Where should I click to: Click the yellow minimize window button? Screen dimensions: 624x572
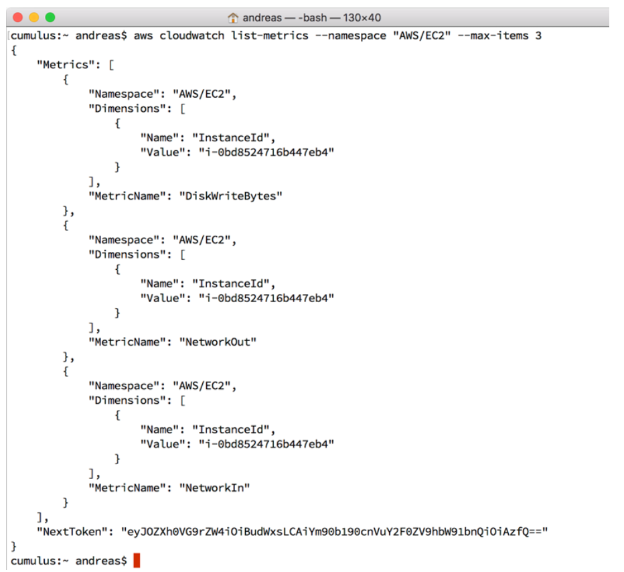click(x=34, y=17)
